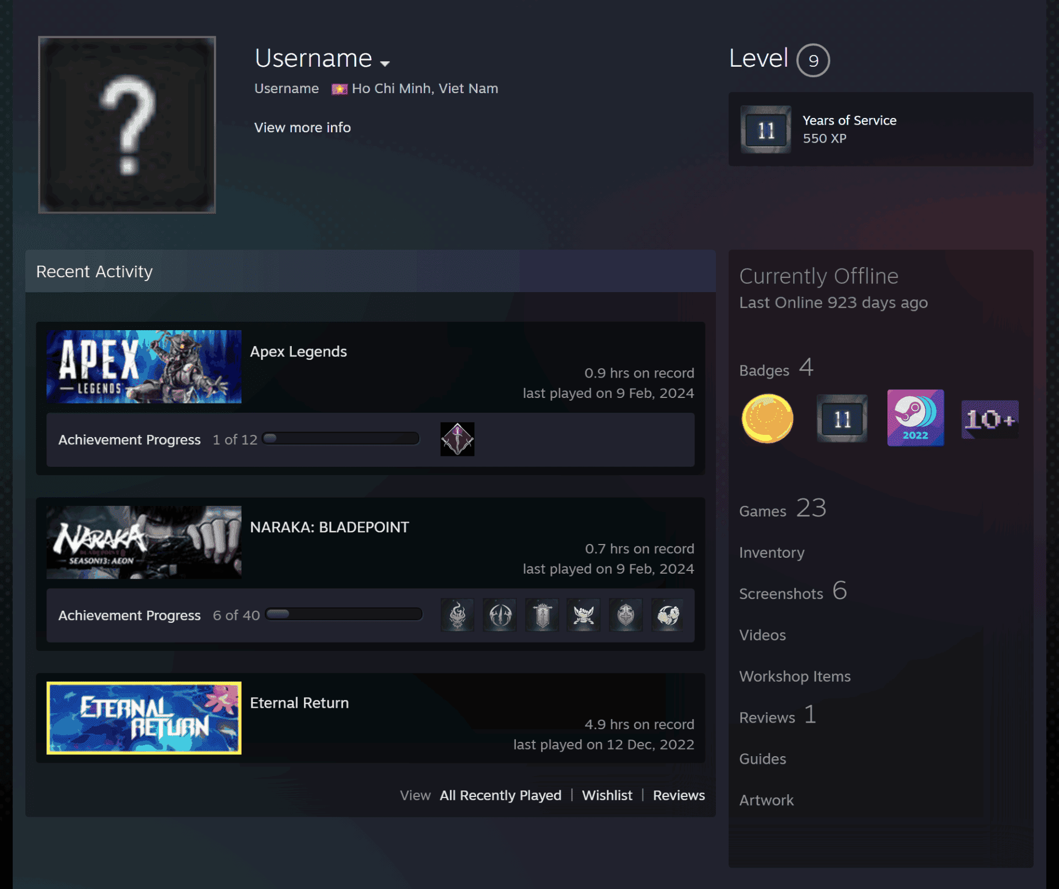
Task: Click the Apex Legends game banner
Action: (x=144, y=367)
